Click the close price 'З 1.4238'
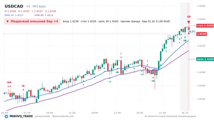 [50, 11]
